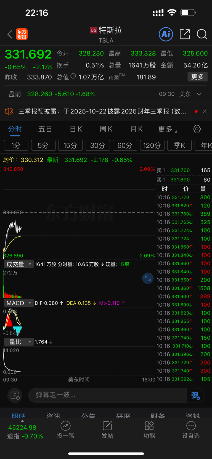This screenshot has width=212, height=459.
Task: Tap the info icon beside 总值
Action: pyautogui.click(x=73, y=76)
